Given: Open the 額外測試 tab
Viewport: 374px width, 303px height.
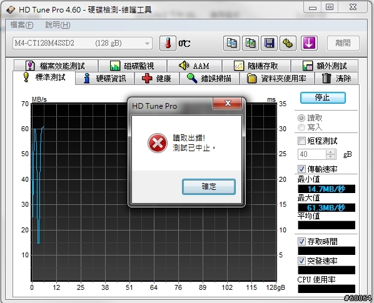Looking at the screenshot, I should [x=325, y=66].
